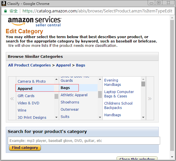This screenshot has height=161, width=176.
Task: Click down arrow of third category list scrollbar
Action: pos(143,117)
